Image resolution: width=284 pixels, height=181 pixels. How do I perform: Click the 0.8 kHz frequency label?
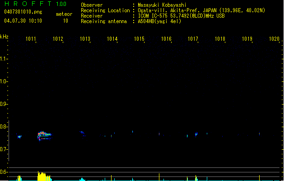tap(4, 127)
